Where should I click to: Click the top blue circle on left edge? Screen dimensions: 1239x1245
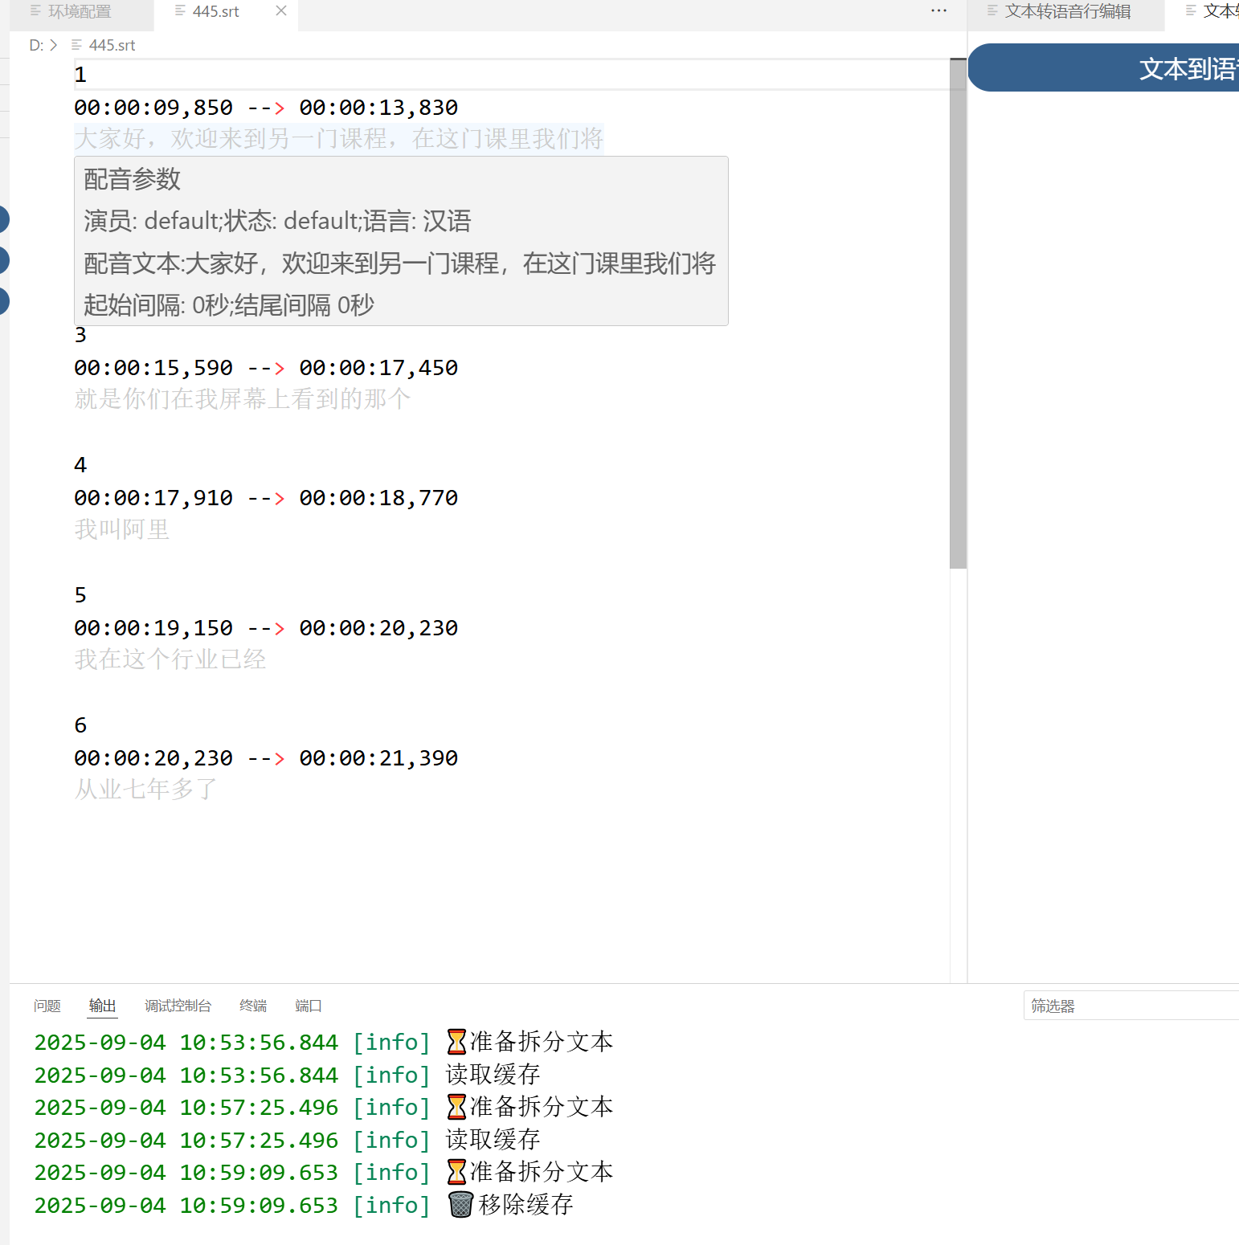pyautogui.click(x=2, y=219)
